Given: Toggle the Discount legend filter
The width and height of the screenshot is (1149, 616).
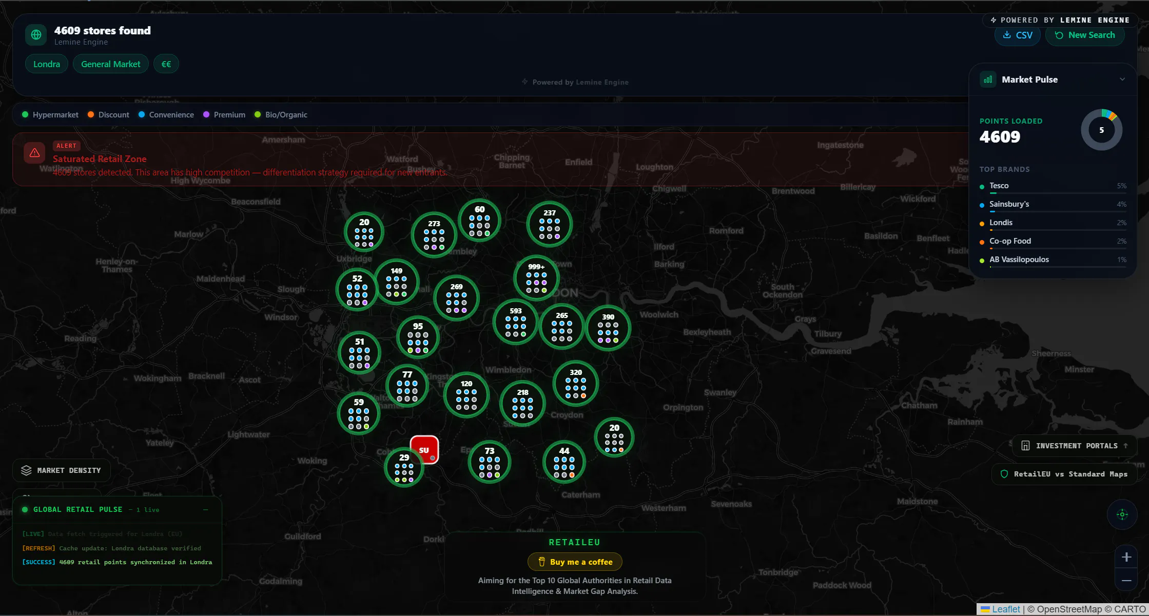Looking at the screenshot, I should pyautogui.click(x=108, y=115).
